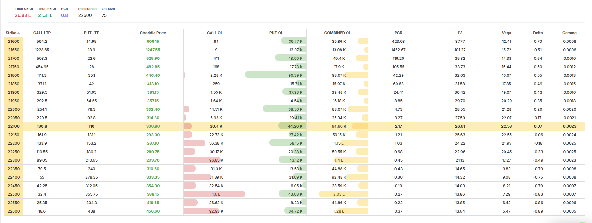Image resolution: width=592 pixels, height=223 pixels.
Task: Click the Vega column header
Action: click(x=506, y=33)
